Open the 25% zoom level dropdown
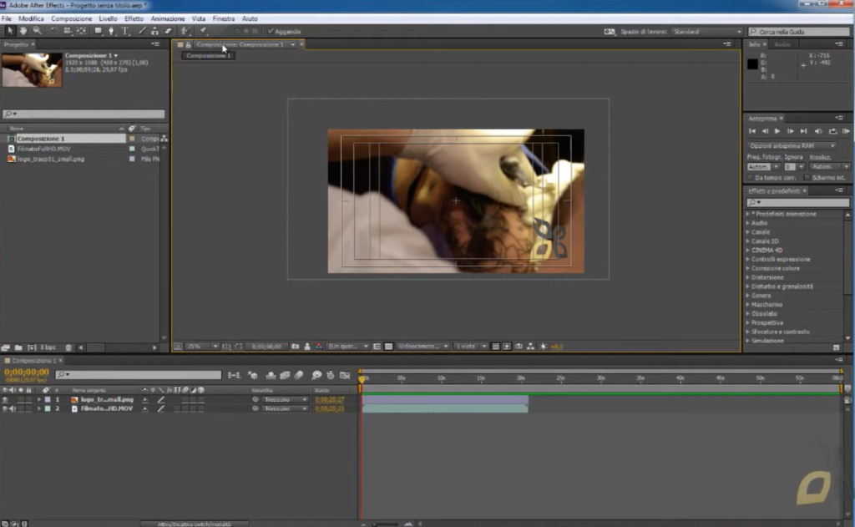The width and height of the screenshot is (855, 527). pos(202,347)
